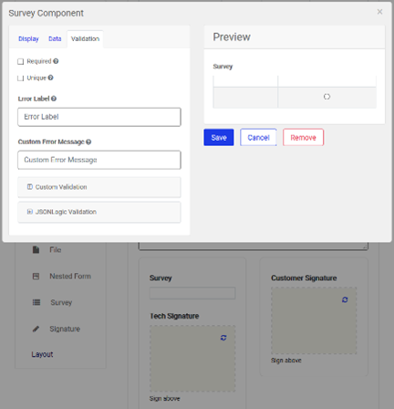Enable the Required checkbox
Viewport: 394px width, 409px height.
point(20,62)
